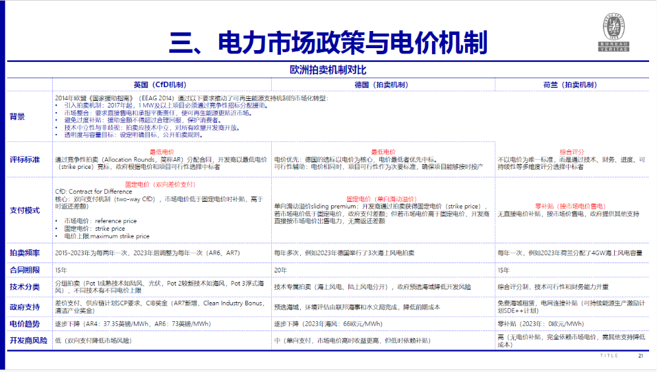Click the sliding premium description in Germany column
This screenshot has width=657, height=372.
click(382, 214)
